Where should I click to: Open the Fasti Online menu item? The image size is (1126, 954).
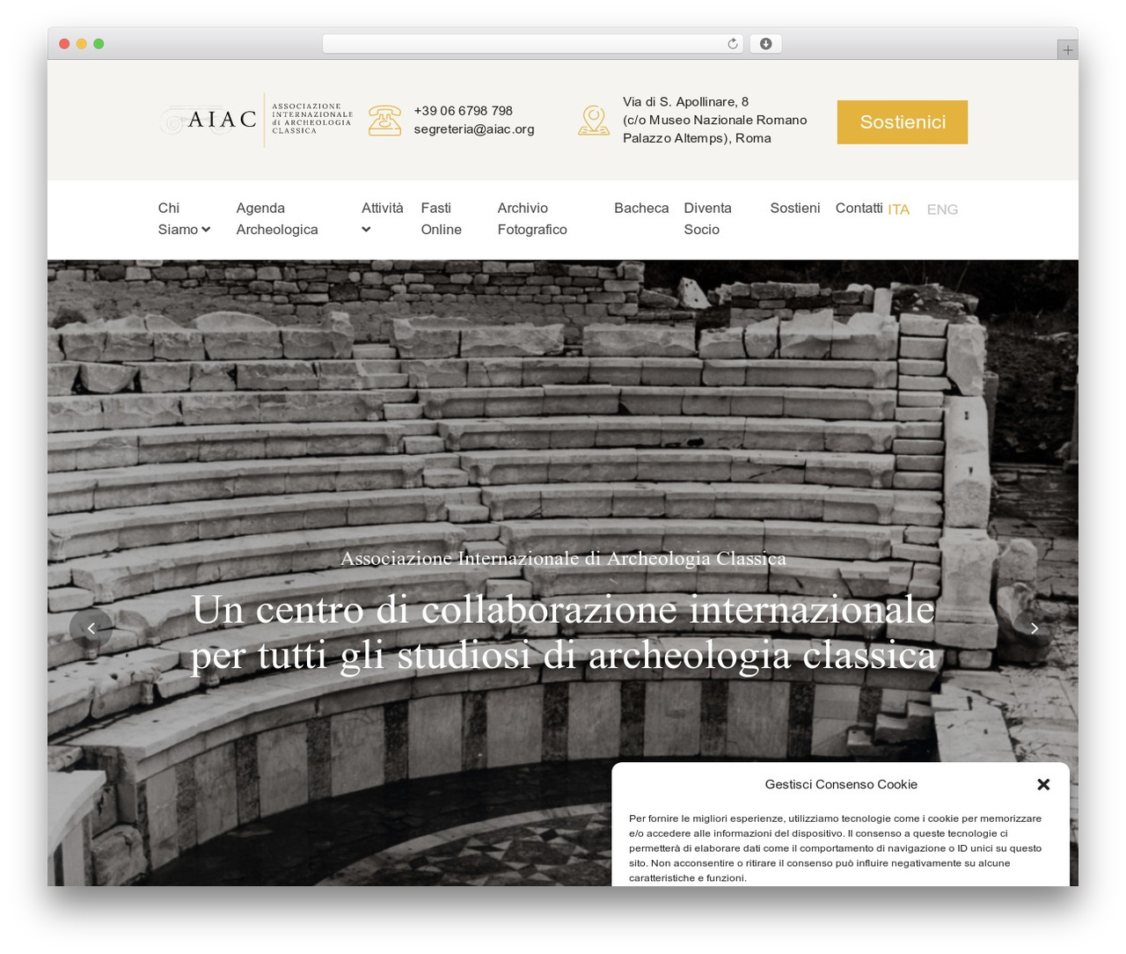pyautogui.click(x=441, y=218)
